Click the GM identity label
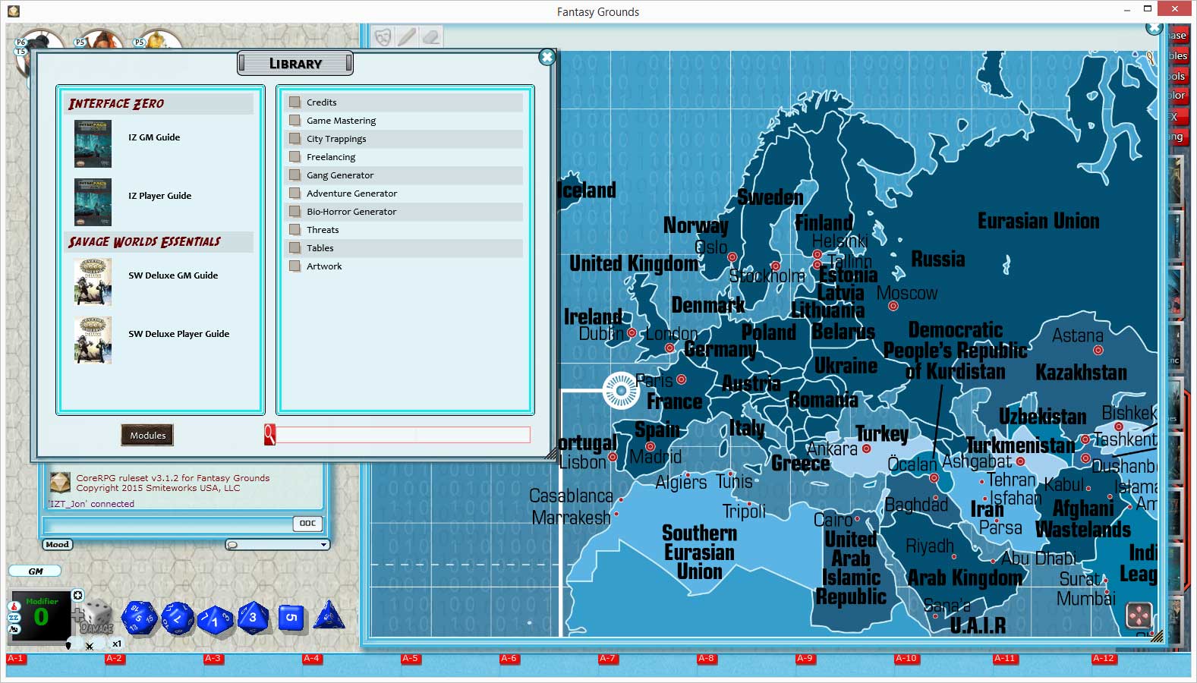This screenshot has height=683, width=1197. [x=36, y=571]
